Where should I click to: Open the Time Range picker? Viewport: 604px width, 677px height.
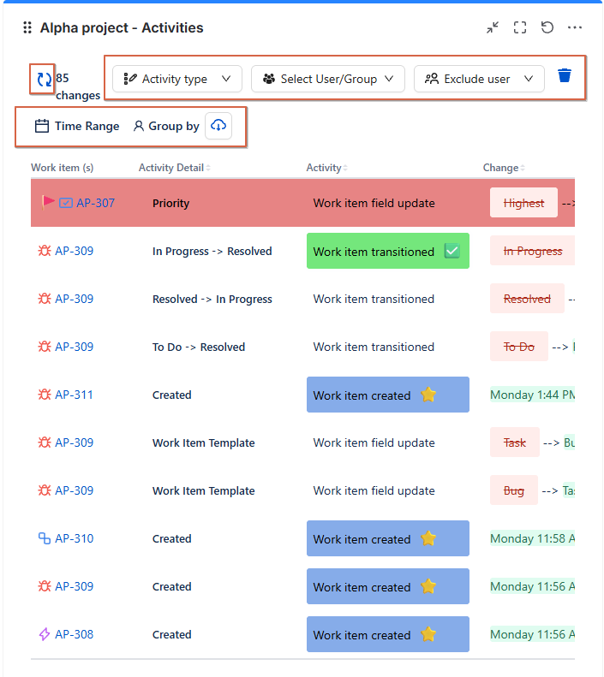pyautogui.click(x=77, y=126)
